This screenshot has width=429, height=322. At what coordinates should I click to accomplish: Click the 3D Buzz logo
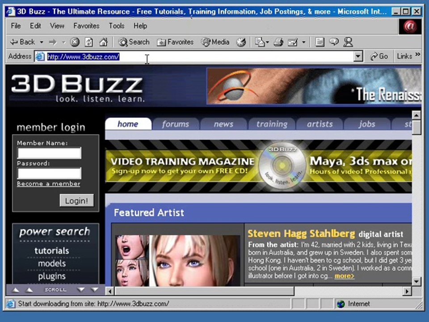click(78, 88)
